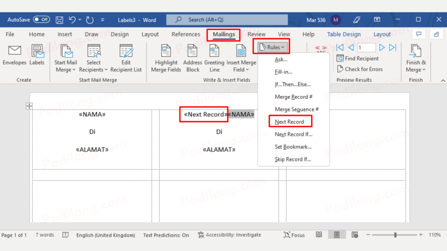Click the record number input field
447x251 pixels.
pos(366,47)
